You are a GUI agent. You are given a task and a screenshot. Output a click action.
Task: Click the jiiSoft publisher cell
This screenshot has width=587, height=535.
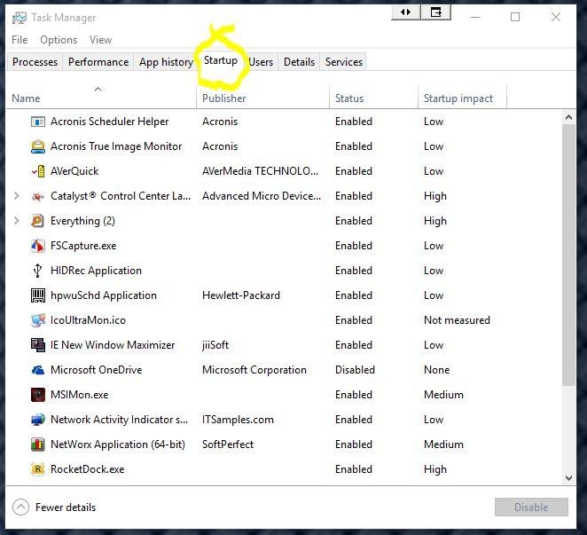(215, 345)
